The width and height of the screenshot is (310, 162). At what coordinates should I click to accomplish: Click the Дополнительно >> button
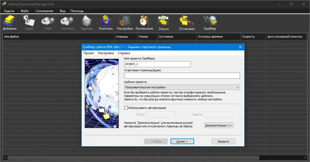tap(219, 126)
